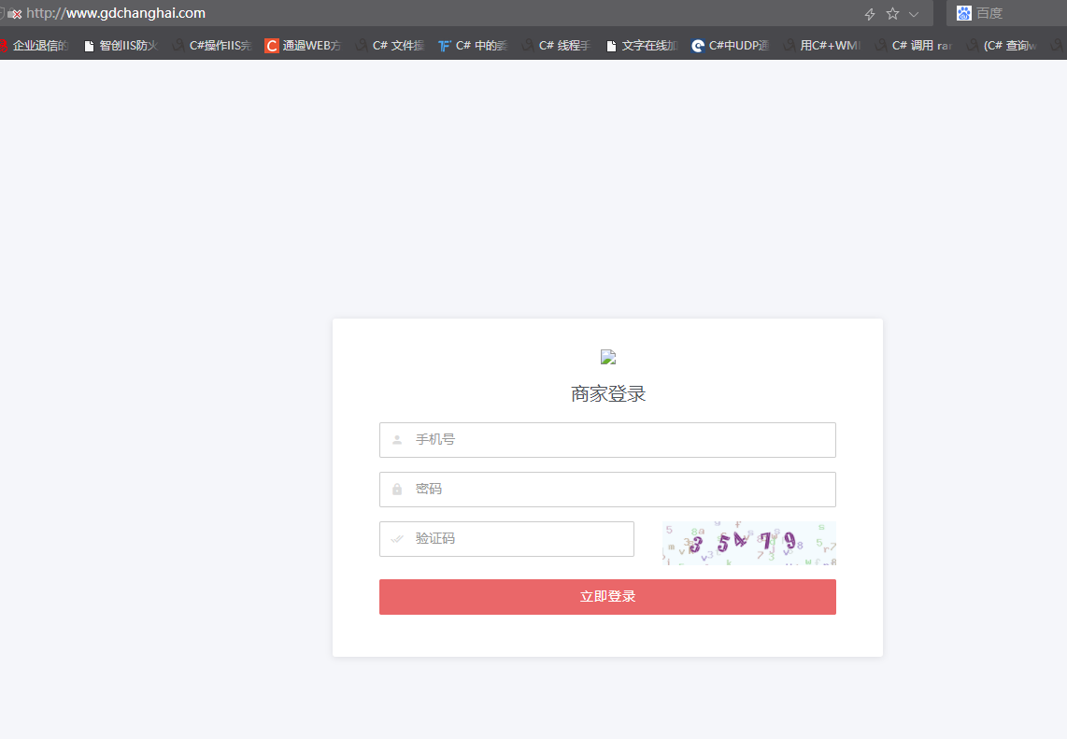
Task: Bookmark this page using the star icon
Action: point(891,13)
